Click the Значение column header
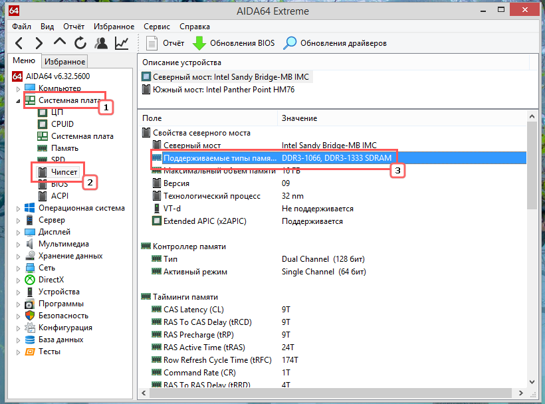The width and height of the screenshot is (545, 404). click(402, 118)
